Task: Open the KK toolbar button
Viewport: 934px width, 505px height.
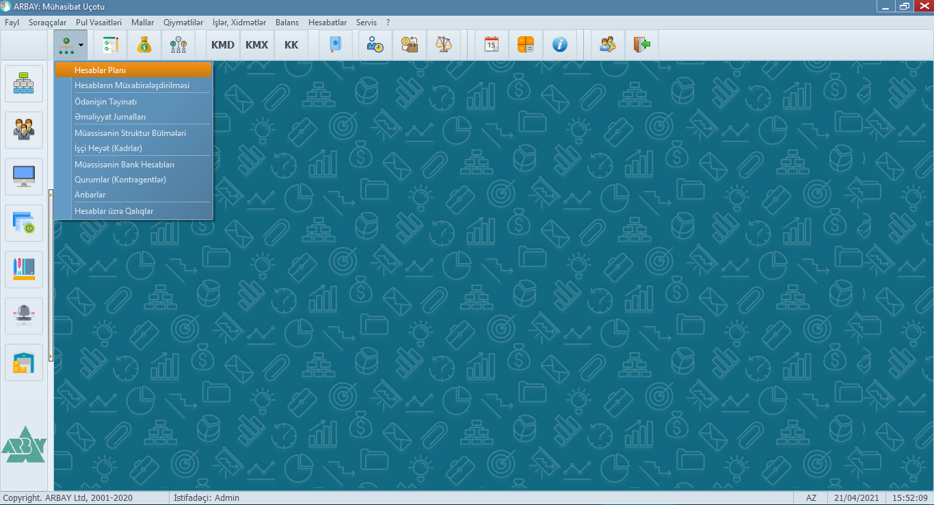Action: pos(291,45)
